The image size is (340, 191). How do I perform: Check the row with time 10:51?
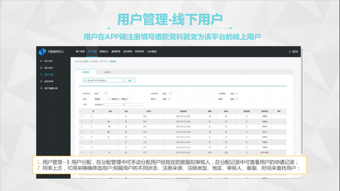tap(81, 116)
